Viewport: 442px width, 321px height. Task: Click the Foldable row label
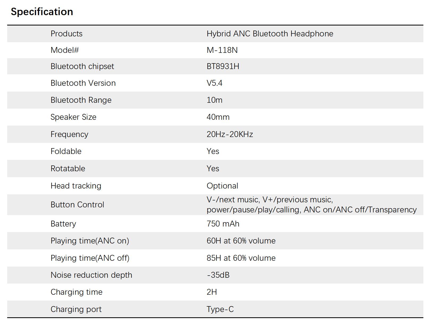[66, 151]
